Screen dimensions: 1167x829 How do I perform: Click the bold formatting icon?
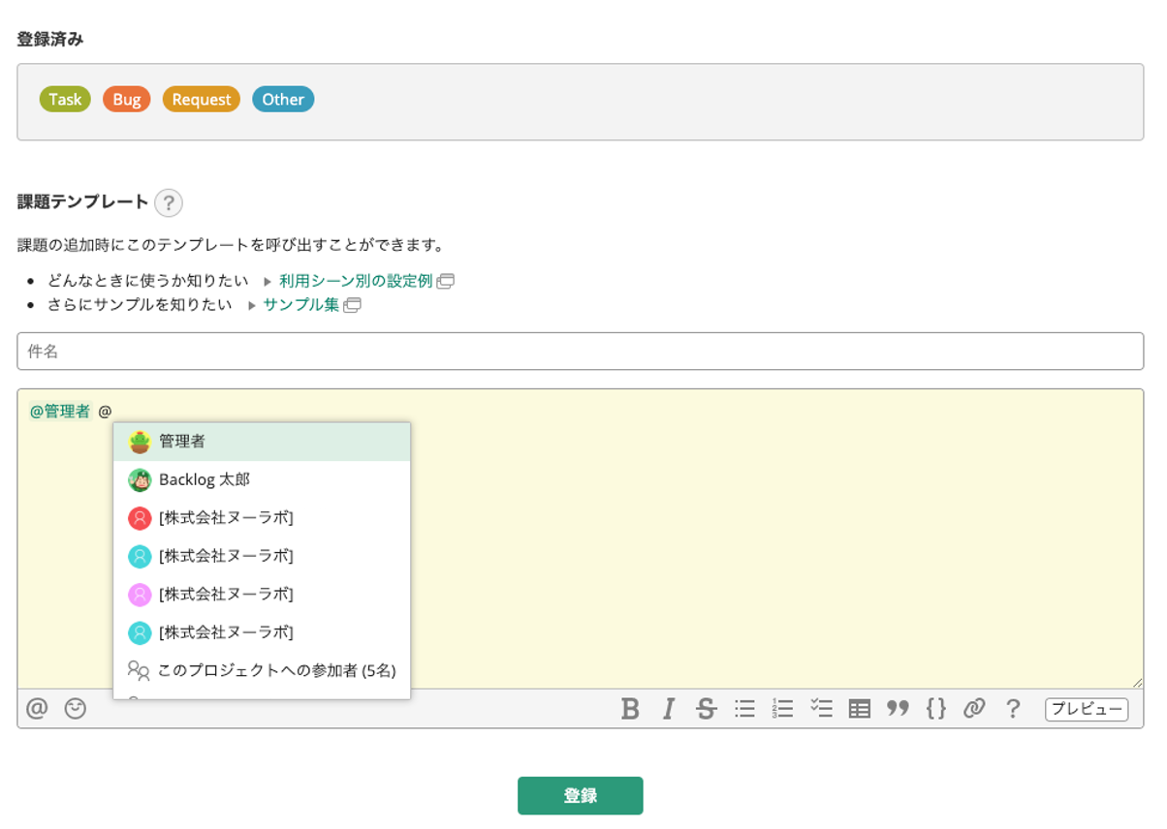tap(630, 709)
